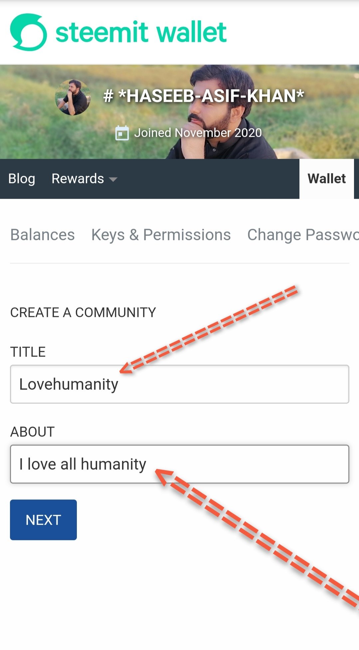Open the Rewards menu
The image size is (359, 650).
pyautogui.click(x=85, y=179)
